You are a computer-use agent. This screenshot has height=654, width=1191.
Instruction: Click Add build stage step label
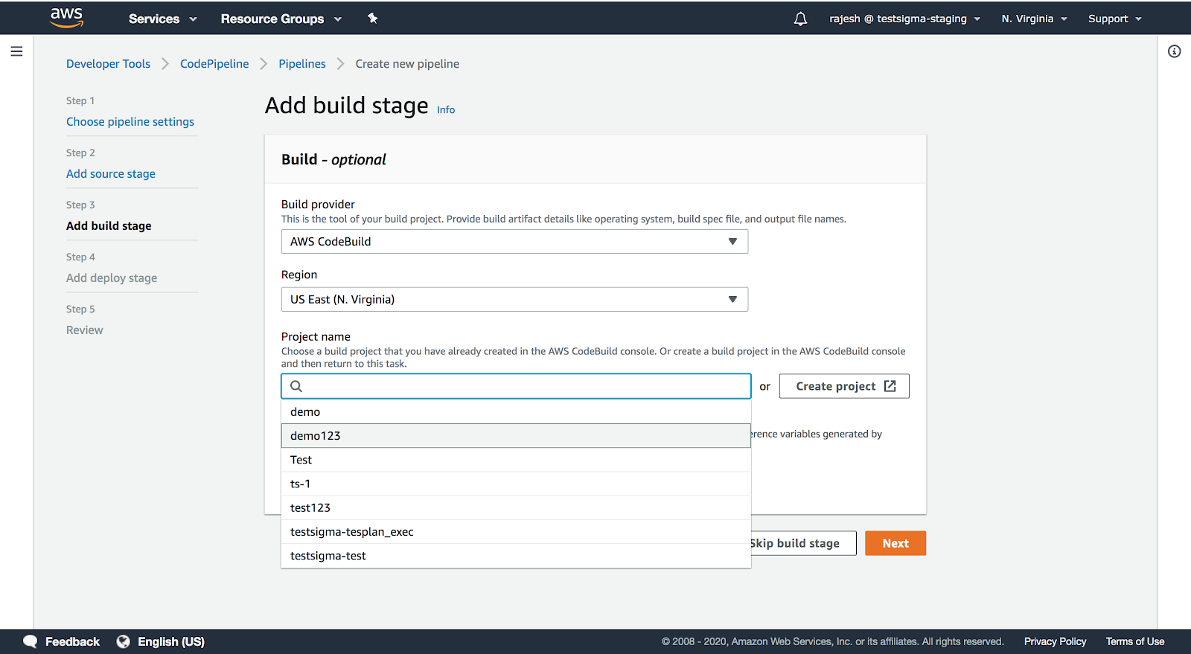[109, 226]
